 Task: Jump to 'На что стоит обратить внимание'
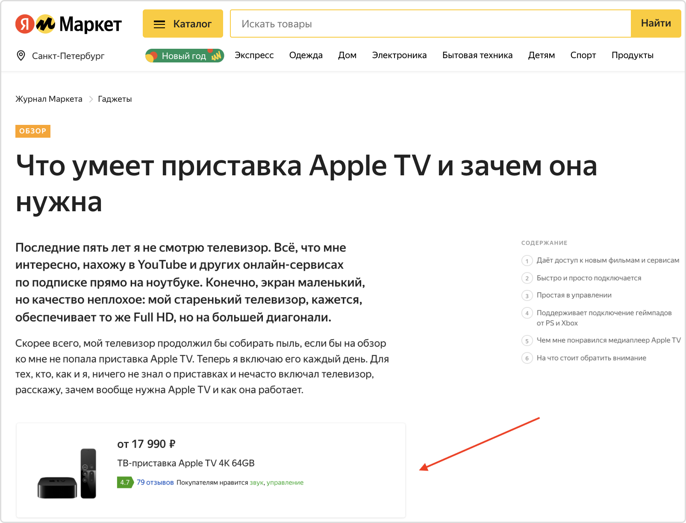pyautogui.click(x=591, y=358)
